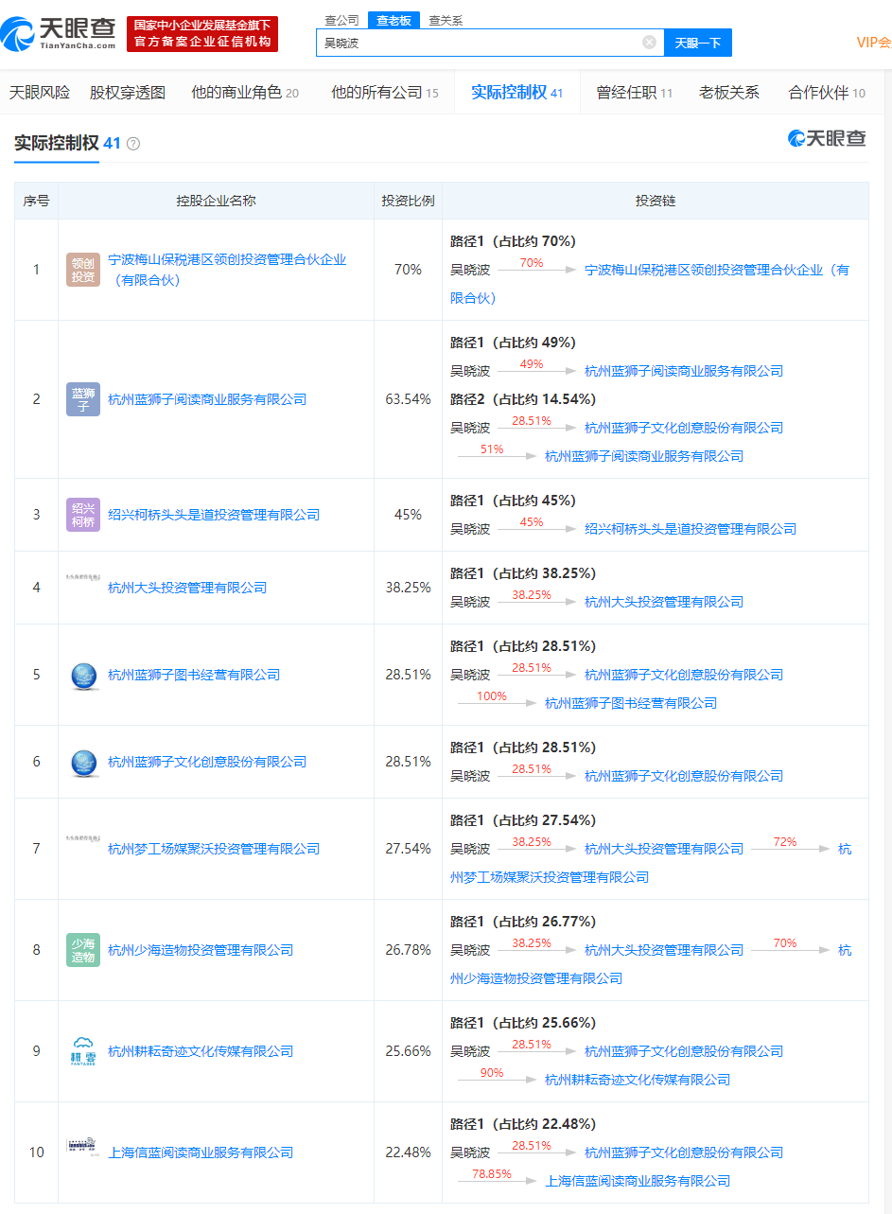Switch to the 查关系 search tab
Image resolution: width=892 pixels, height=1214 pixels.
(446, 20)
